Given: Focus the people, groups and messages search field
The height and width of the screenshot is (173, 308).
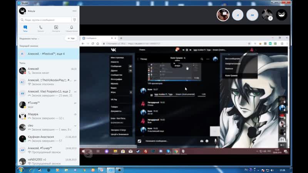Looking at the screenshot, I should (45, 19).
